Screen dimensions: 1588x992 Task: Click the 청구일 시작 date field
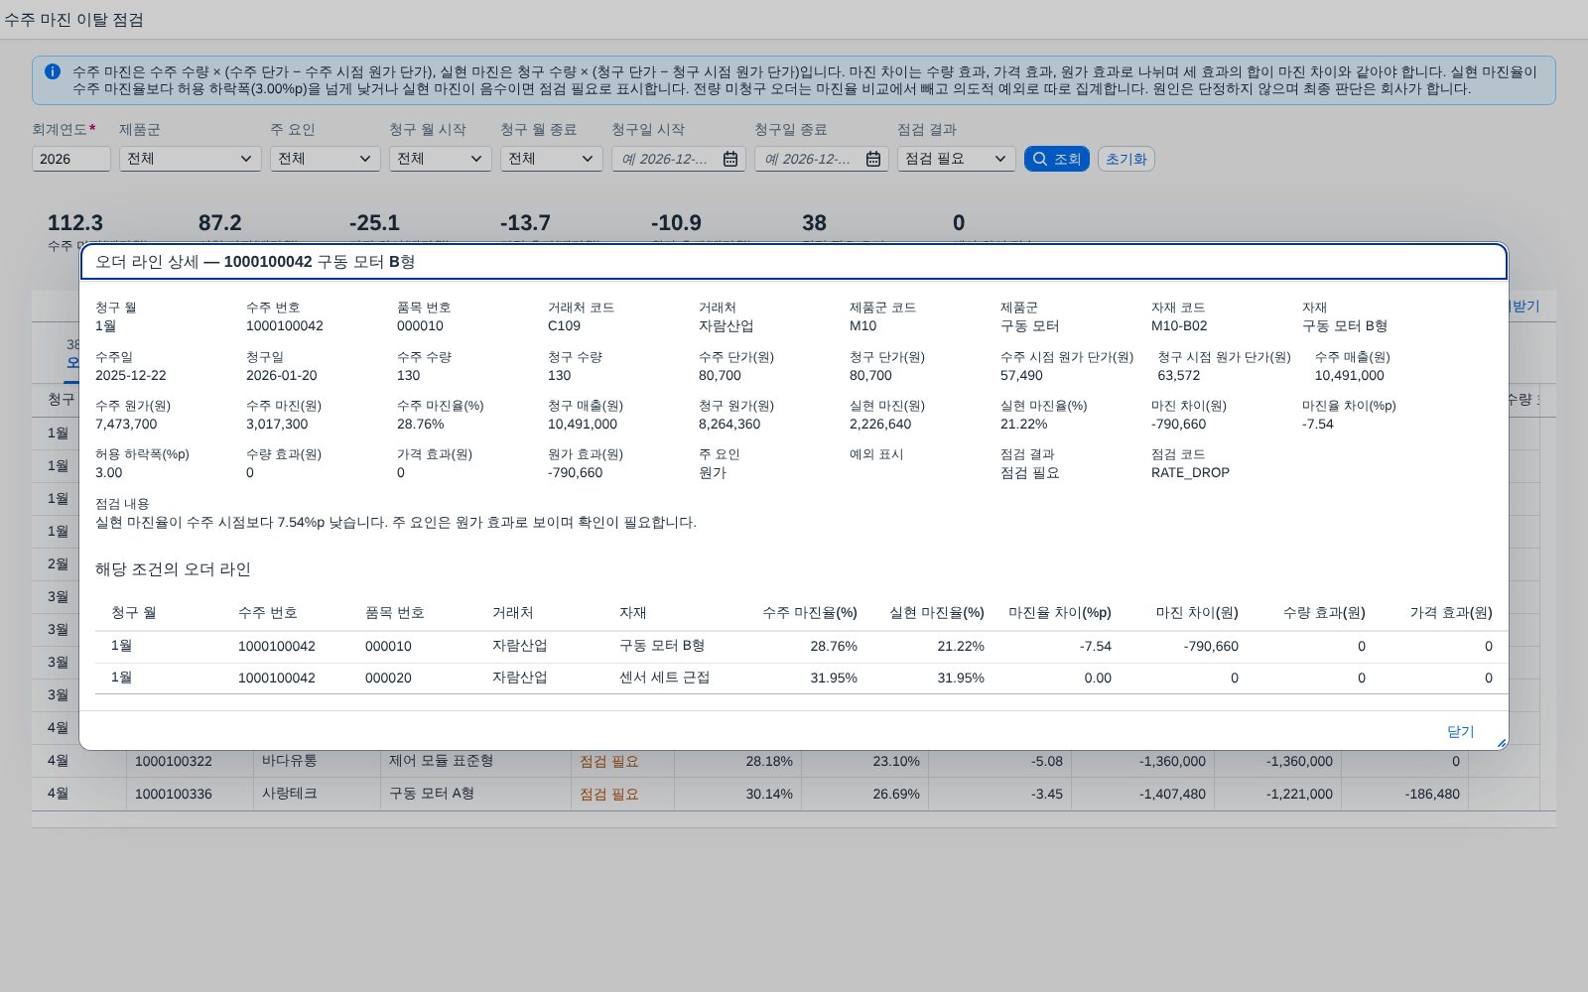[679, 159]
